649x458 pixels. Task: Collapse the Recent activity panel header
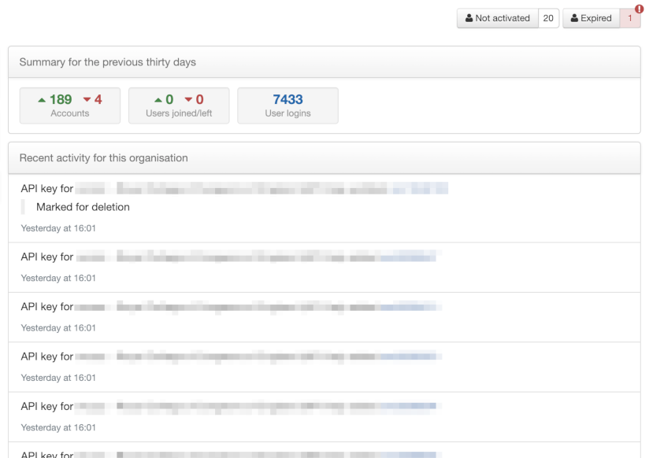(x=106, y=157)
